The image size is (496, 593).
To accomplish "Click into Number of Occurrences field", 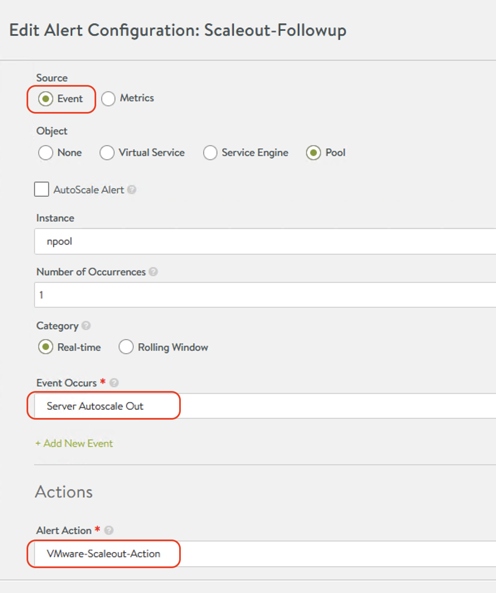I will [265, 295].
